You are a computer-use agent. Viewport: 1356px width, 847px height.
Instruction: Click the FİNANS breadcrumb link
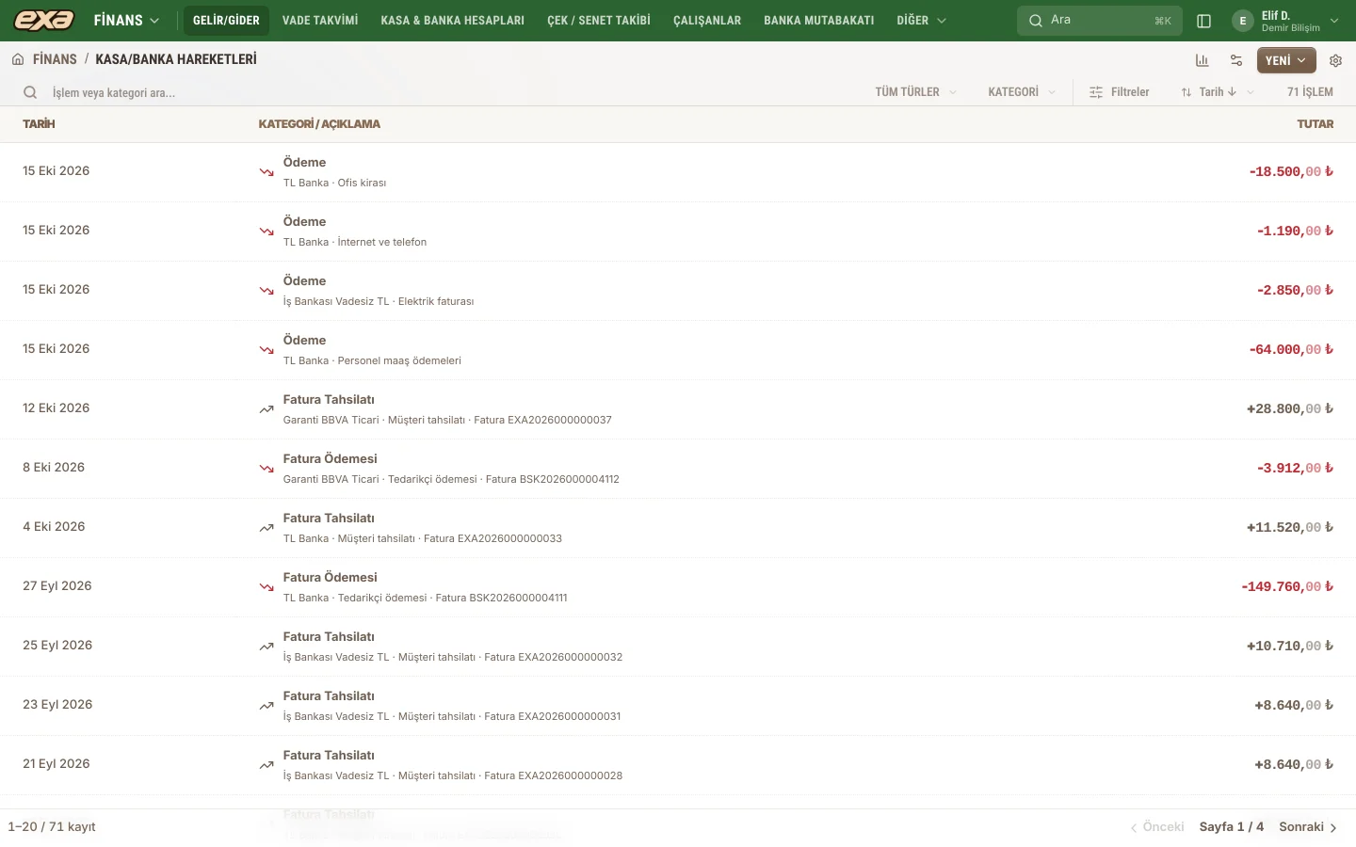[55, 59]
